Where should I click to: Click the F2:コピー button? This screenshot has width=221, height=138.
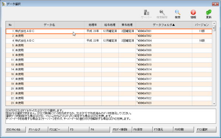pos(58,130)
